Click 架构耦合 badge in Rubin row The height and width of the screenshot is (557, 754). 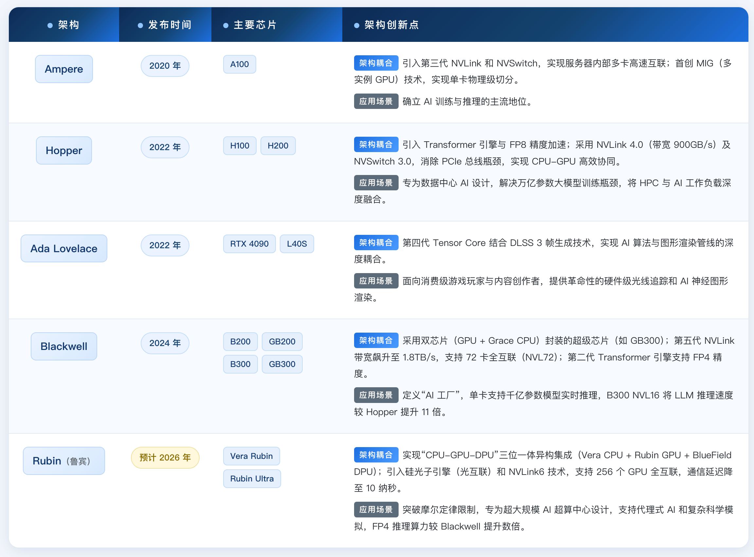point(376,455)
